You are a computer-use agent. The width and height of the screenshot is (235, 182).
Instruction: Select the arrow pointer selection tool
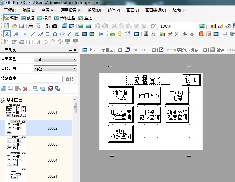[x=7, y=34]
